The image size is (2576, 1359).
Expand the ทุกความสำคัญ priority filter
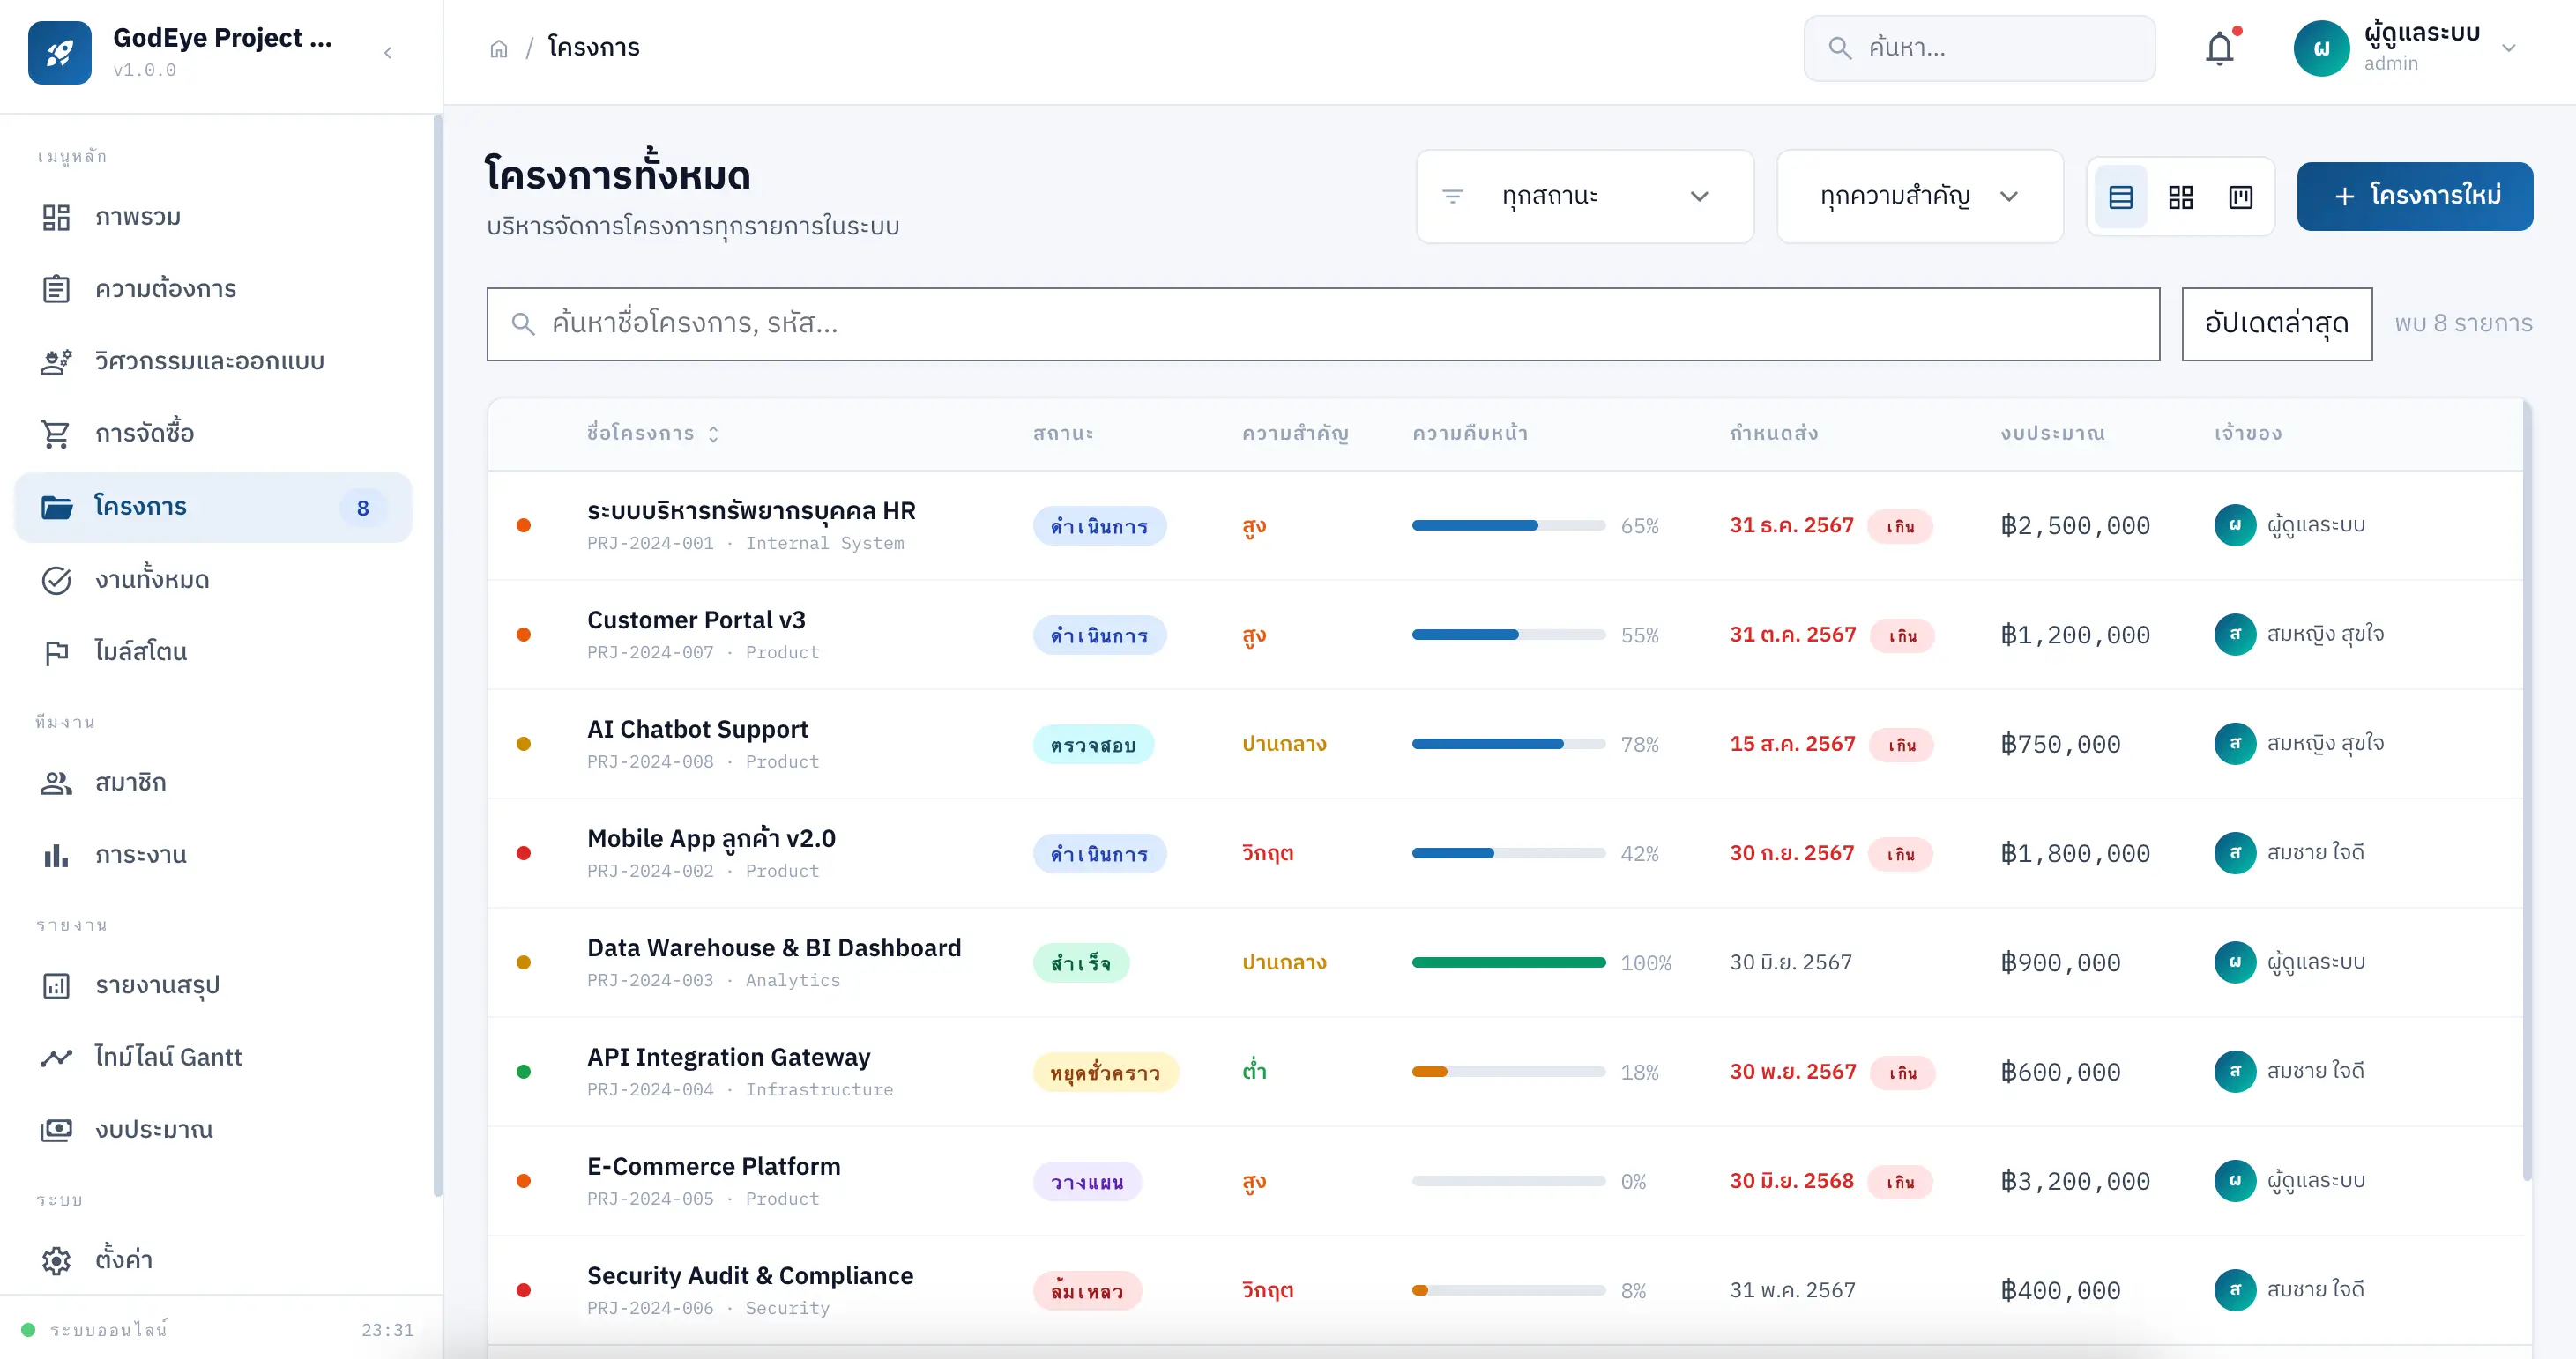click(x=1919, y=196)
